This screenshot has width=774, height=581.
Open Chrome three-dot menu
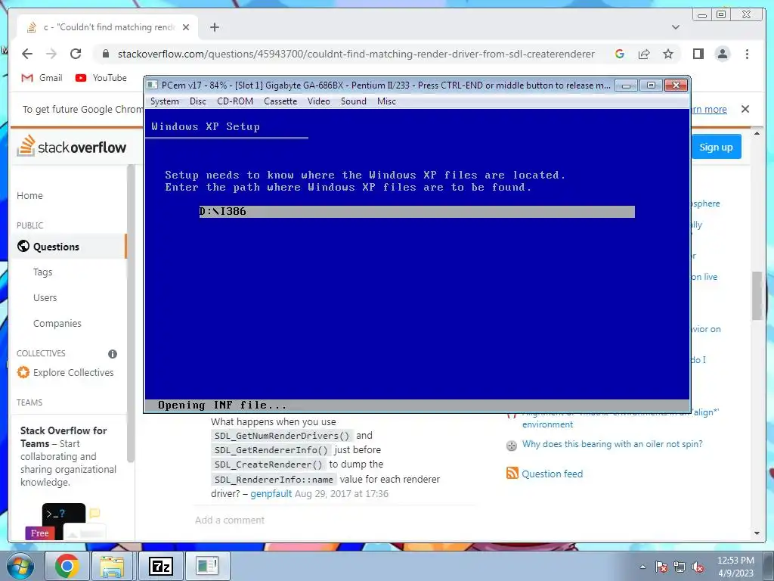747,54
